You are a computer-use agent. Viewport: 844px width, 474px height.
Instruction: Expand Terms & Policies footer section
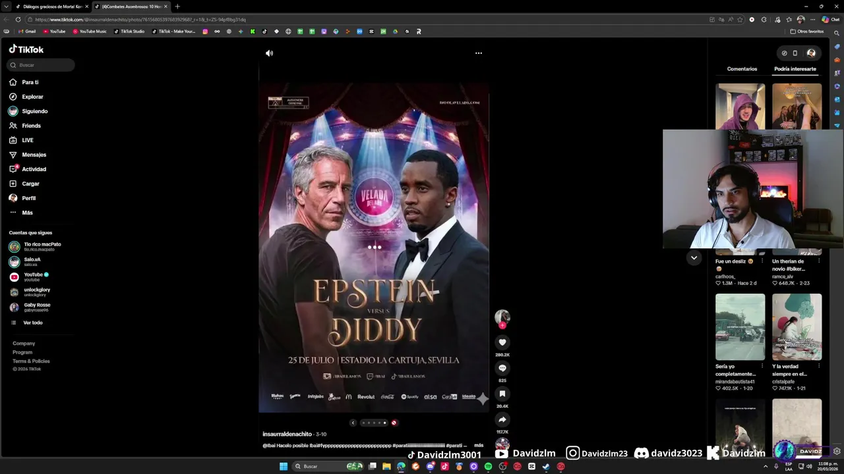31,361
